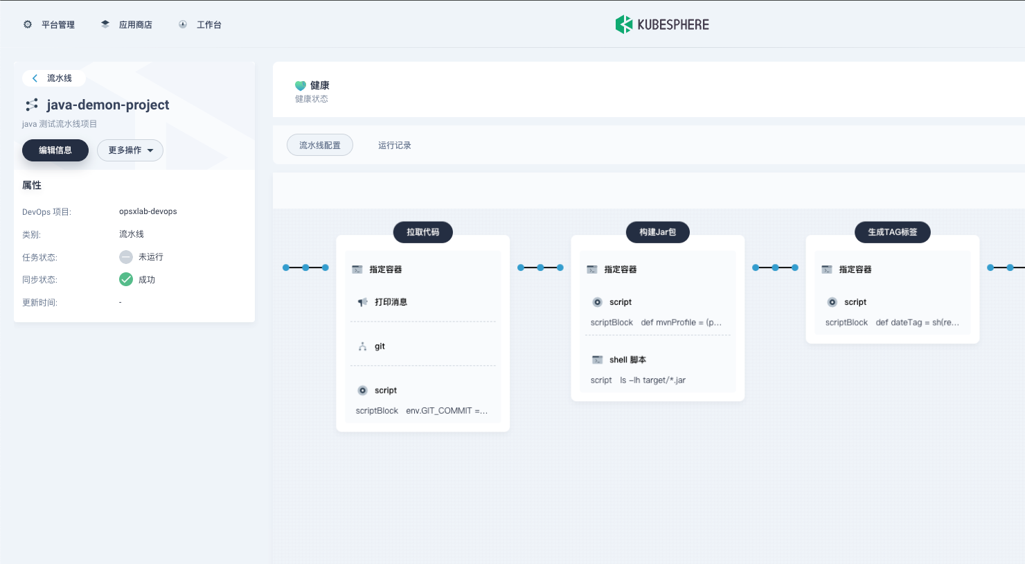Click the git step icon
This screenshot has width=1025, height=564.
pyautogui.click(x=362, y=346)
